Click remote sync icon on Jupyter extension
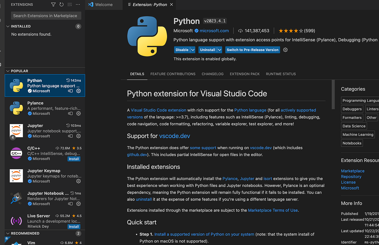 click(x=70, y=136)
